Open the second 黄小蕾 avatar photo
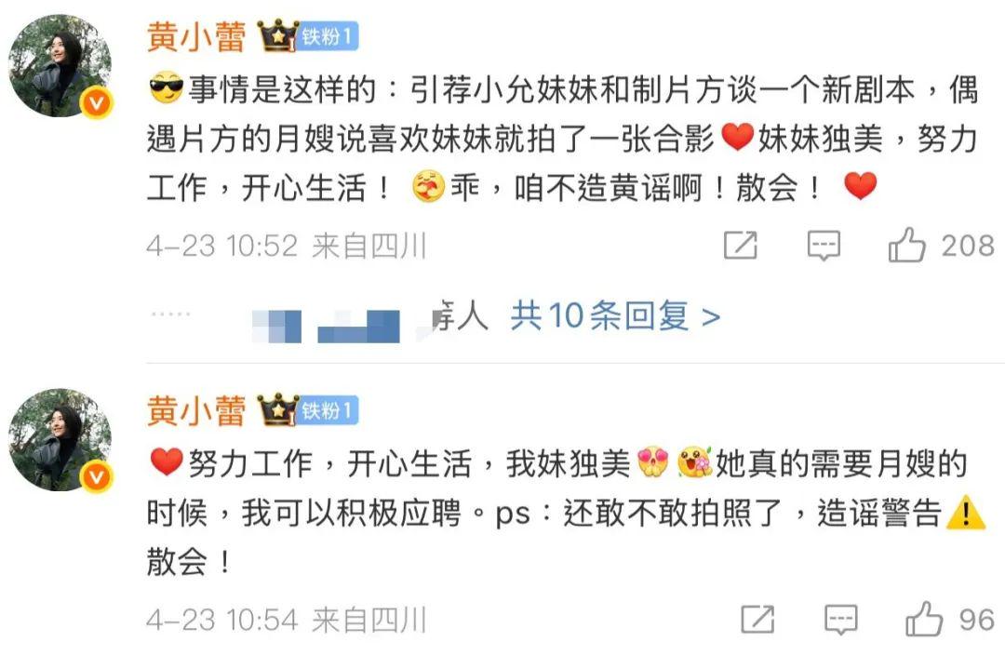1005x655 pixels. pos(60,440)
